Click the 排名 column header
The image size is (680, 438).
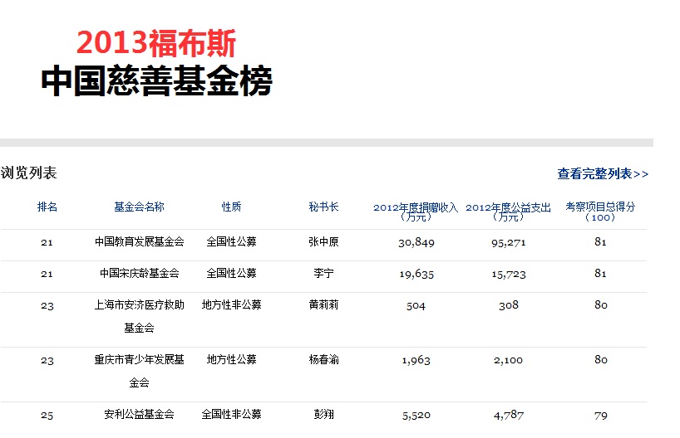coord(47,207)
